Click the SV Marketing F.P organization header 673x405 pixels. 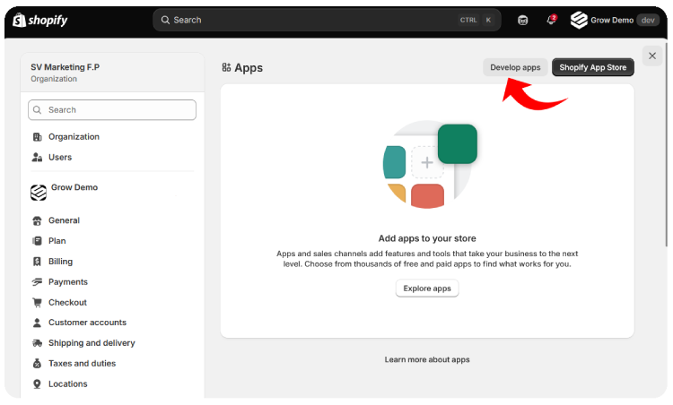(x=112, y=73)
